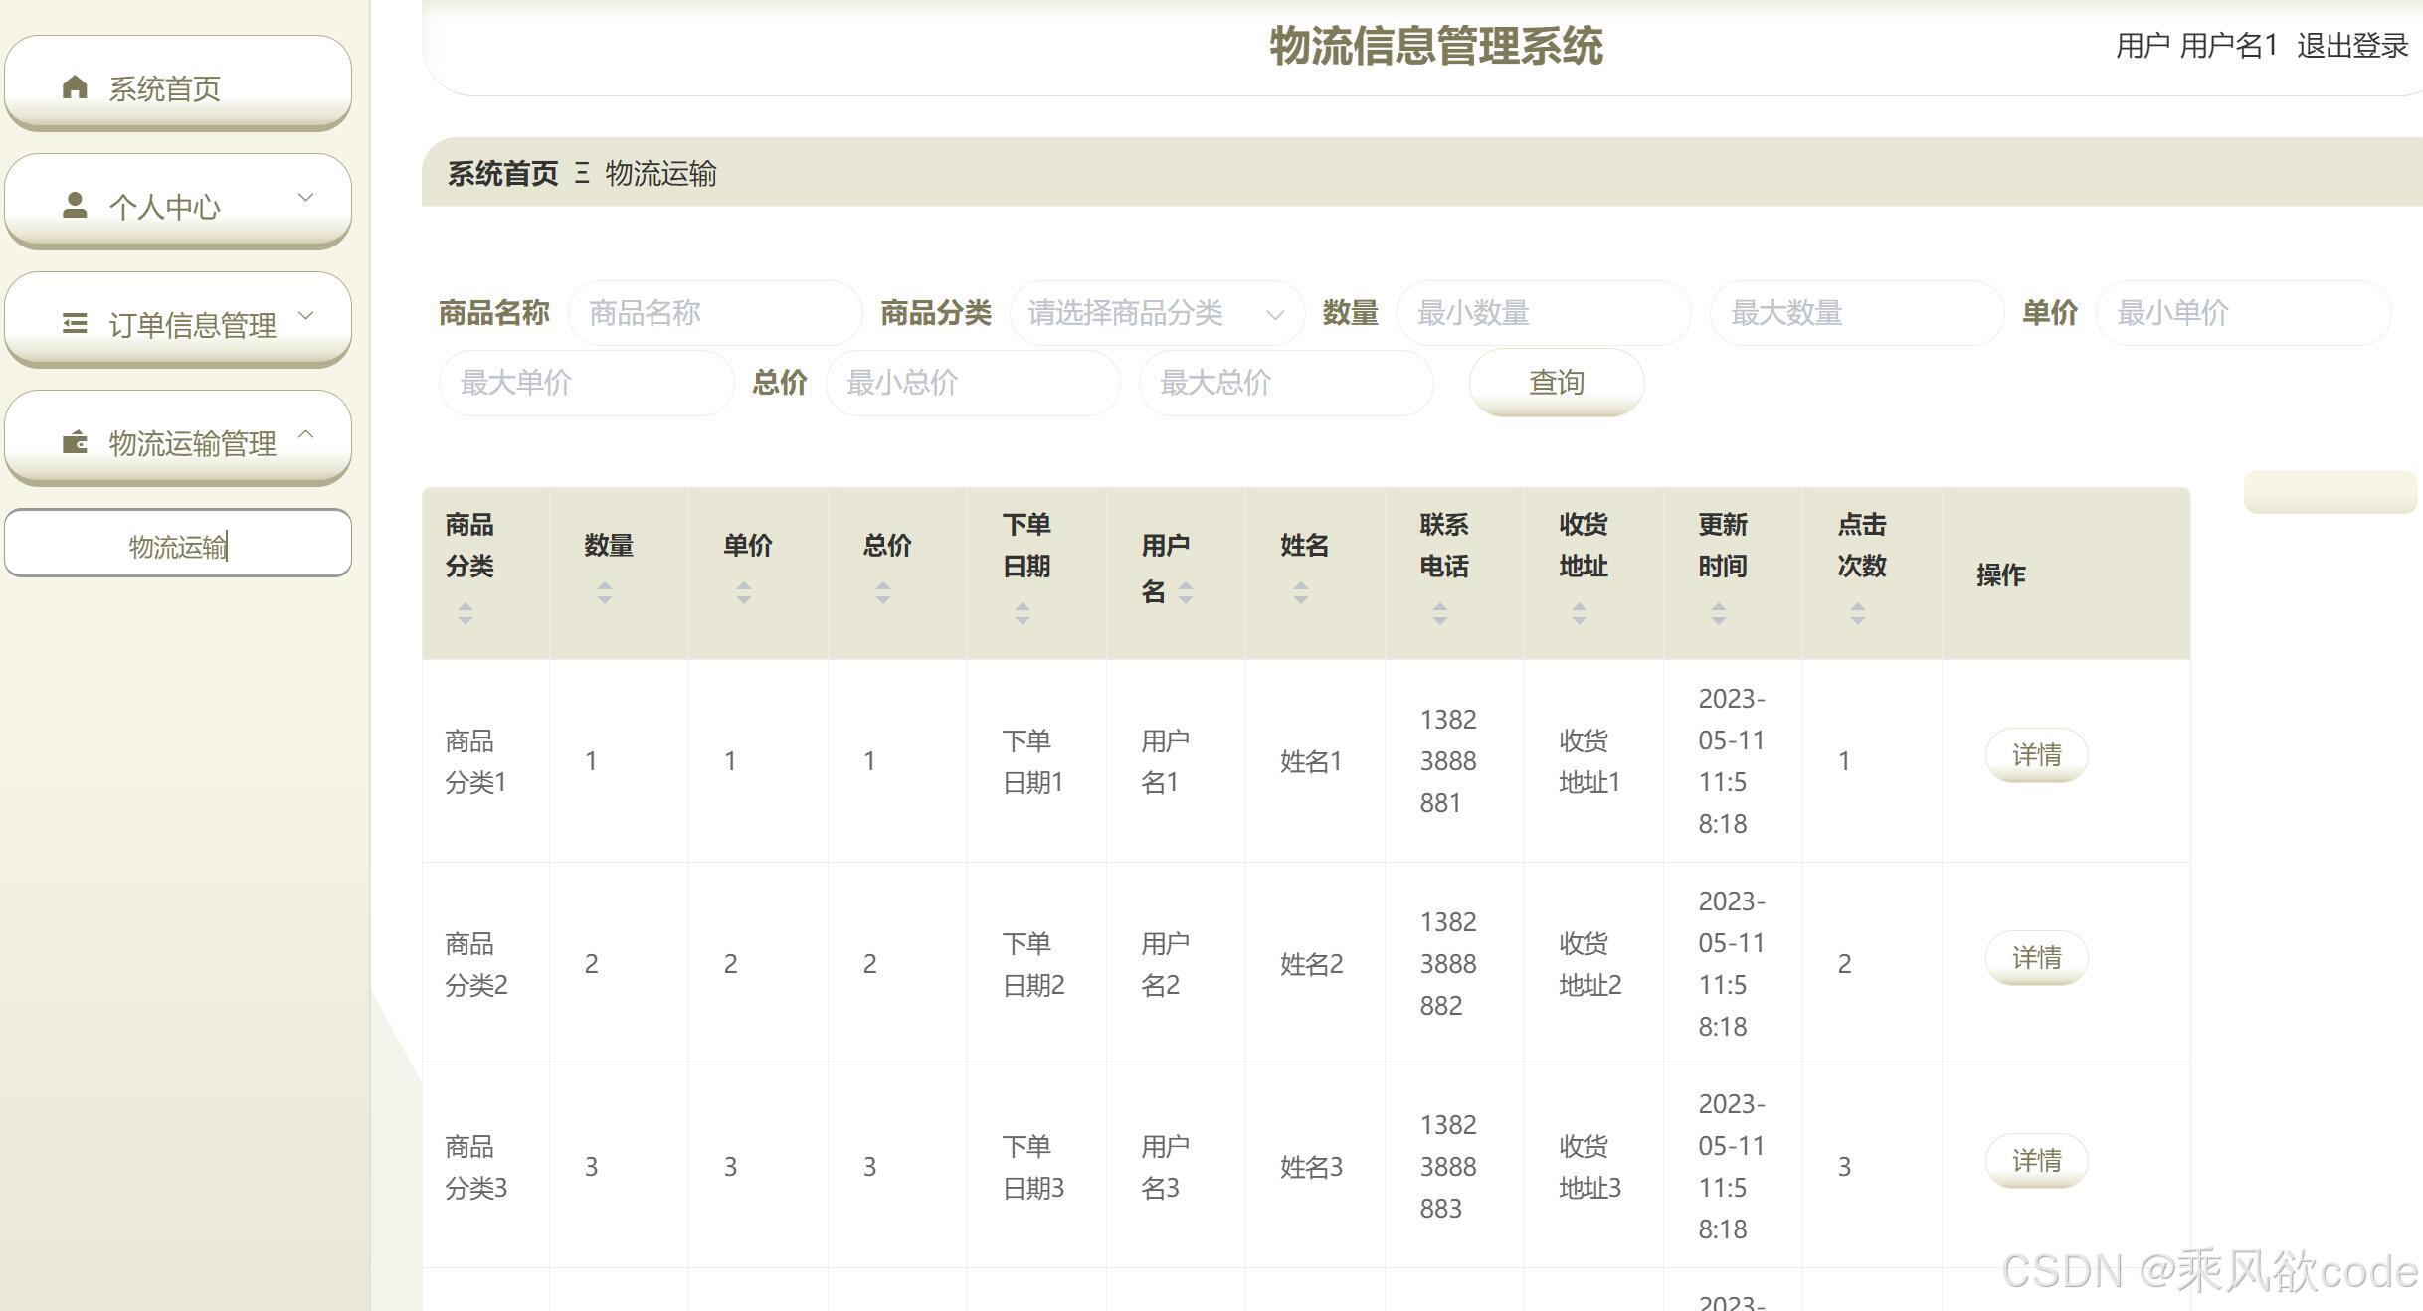
Task: Select 物流运输 submenu item in sidebar
Action: point(178,545)
